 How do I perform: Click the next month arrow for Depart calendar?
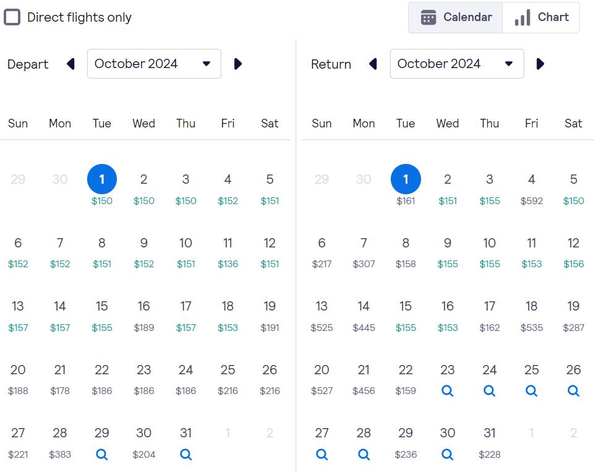238,64
